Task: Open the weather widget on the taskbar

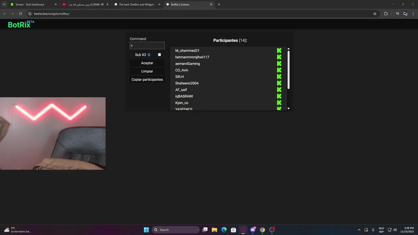Action: tap(17, 230)
